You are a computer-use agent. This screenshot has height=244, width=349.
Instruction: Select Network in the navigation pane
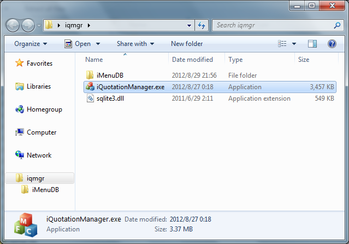[39, 155]
